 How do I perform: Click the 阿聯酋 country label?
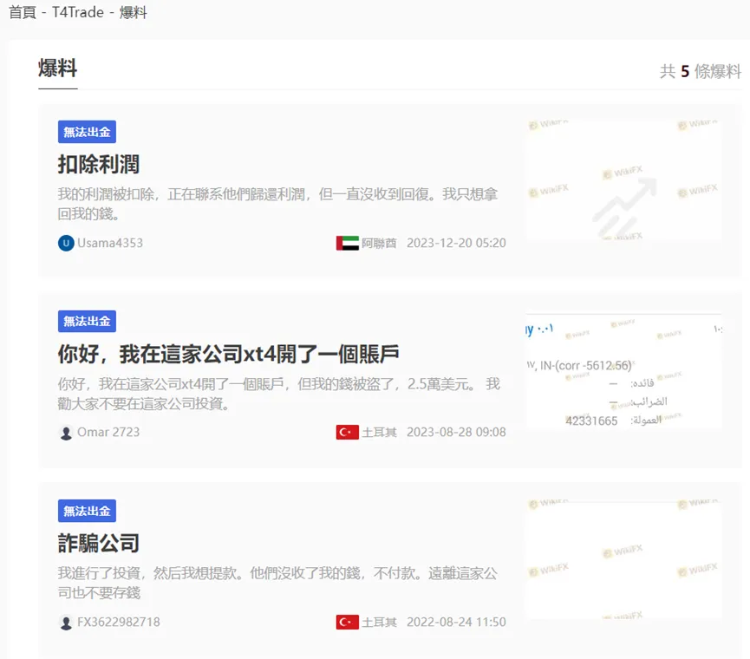coord(379,243)
